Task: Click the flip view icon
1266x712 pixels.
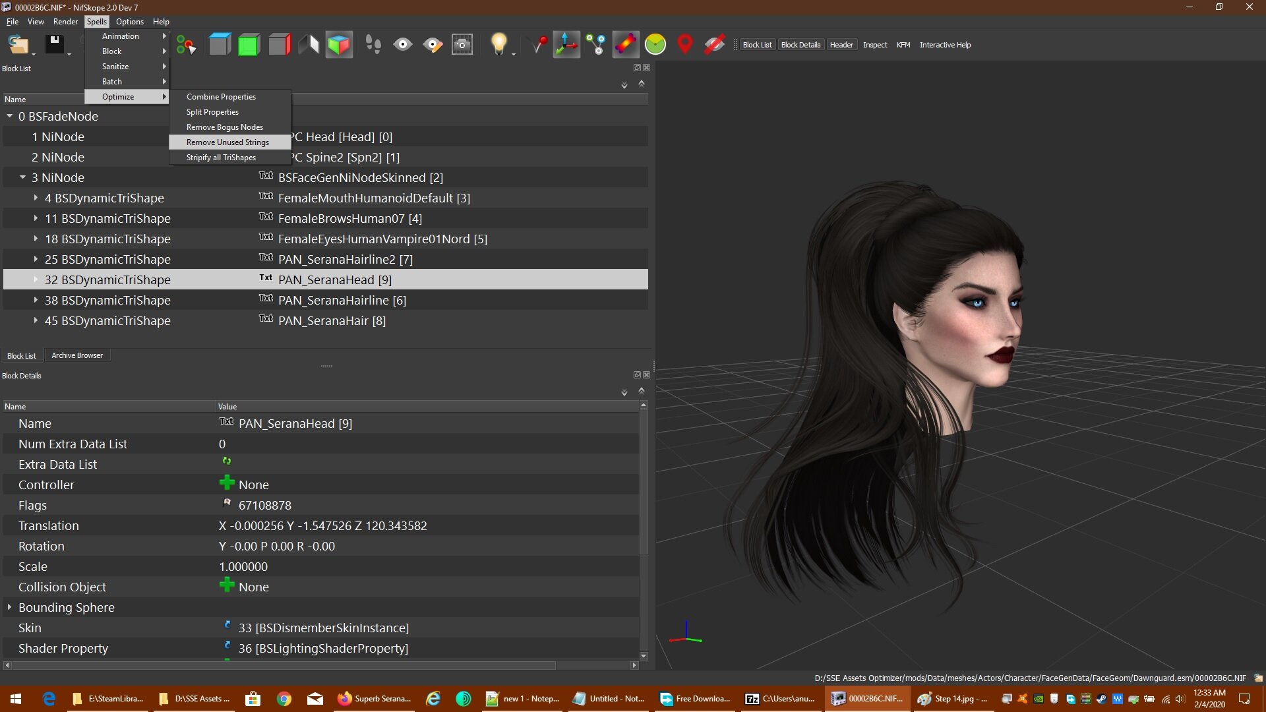Action: click(x=309, y=45)
